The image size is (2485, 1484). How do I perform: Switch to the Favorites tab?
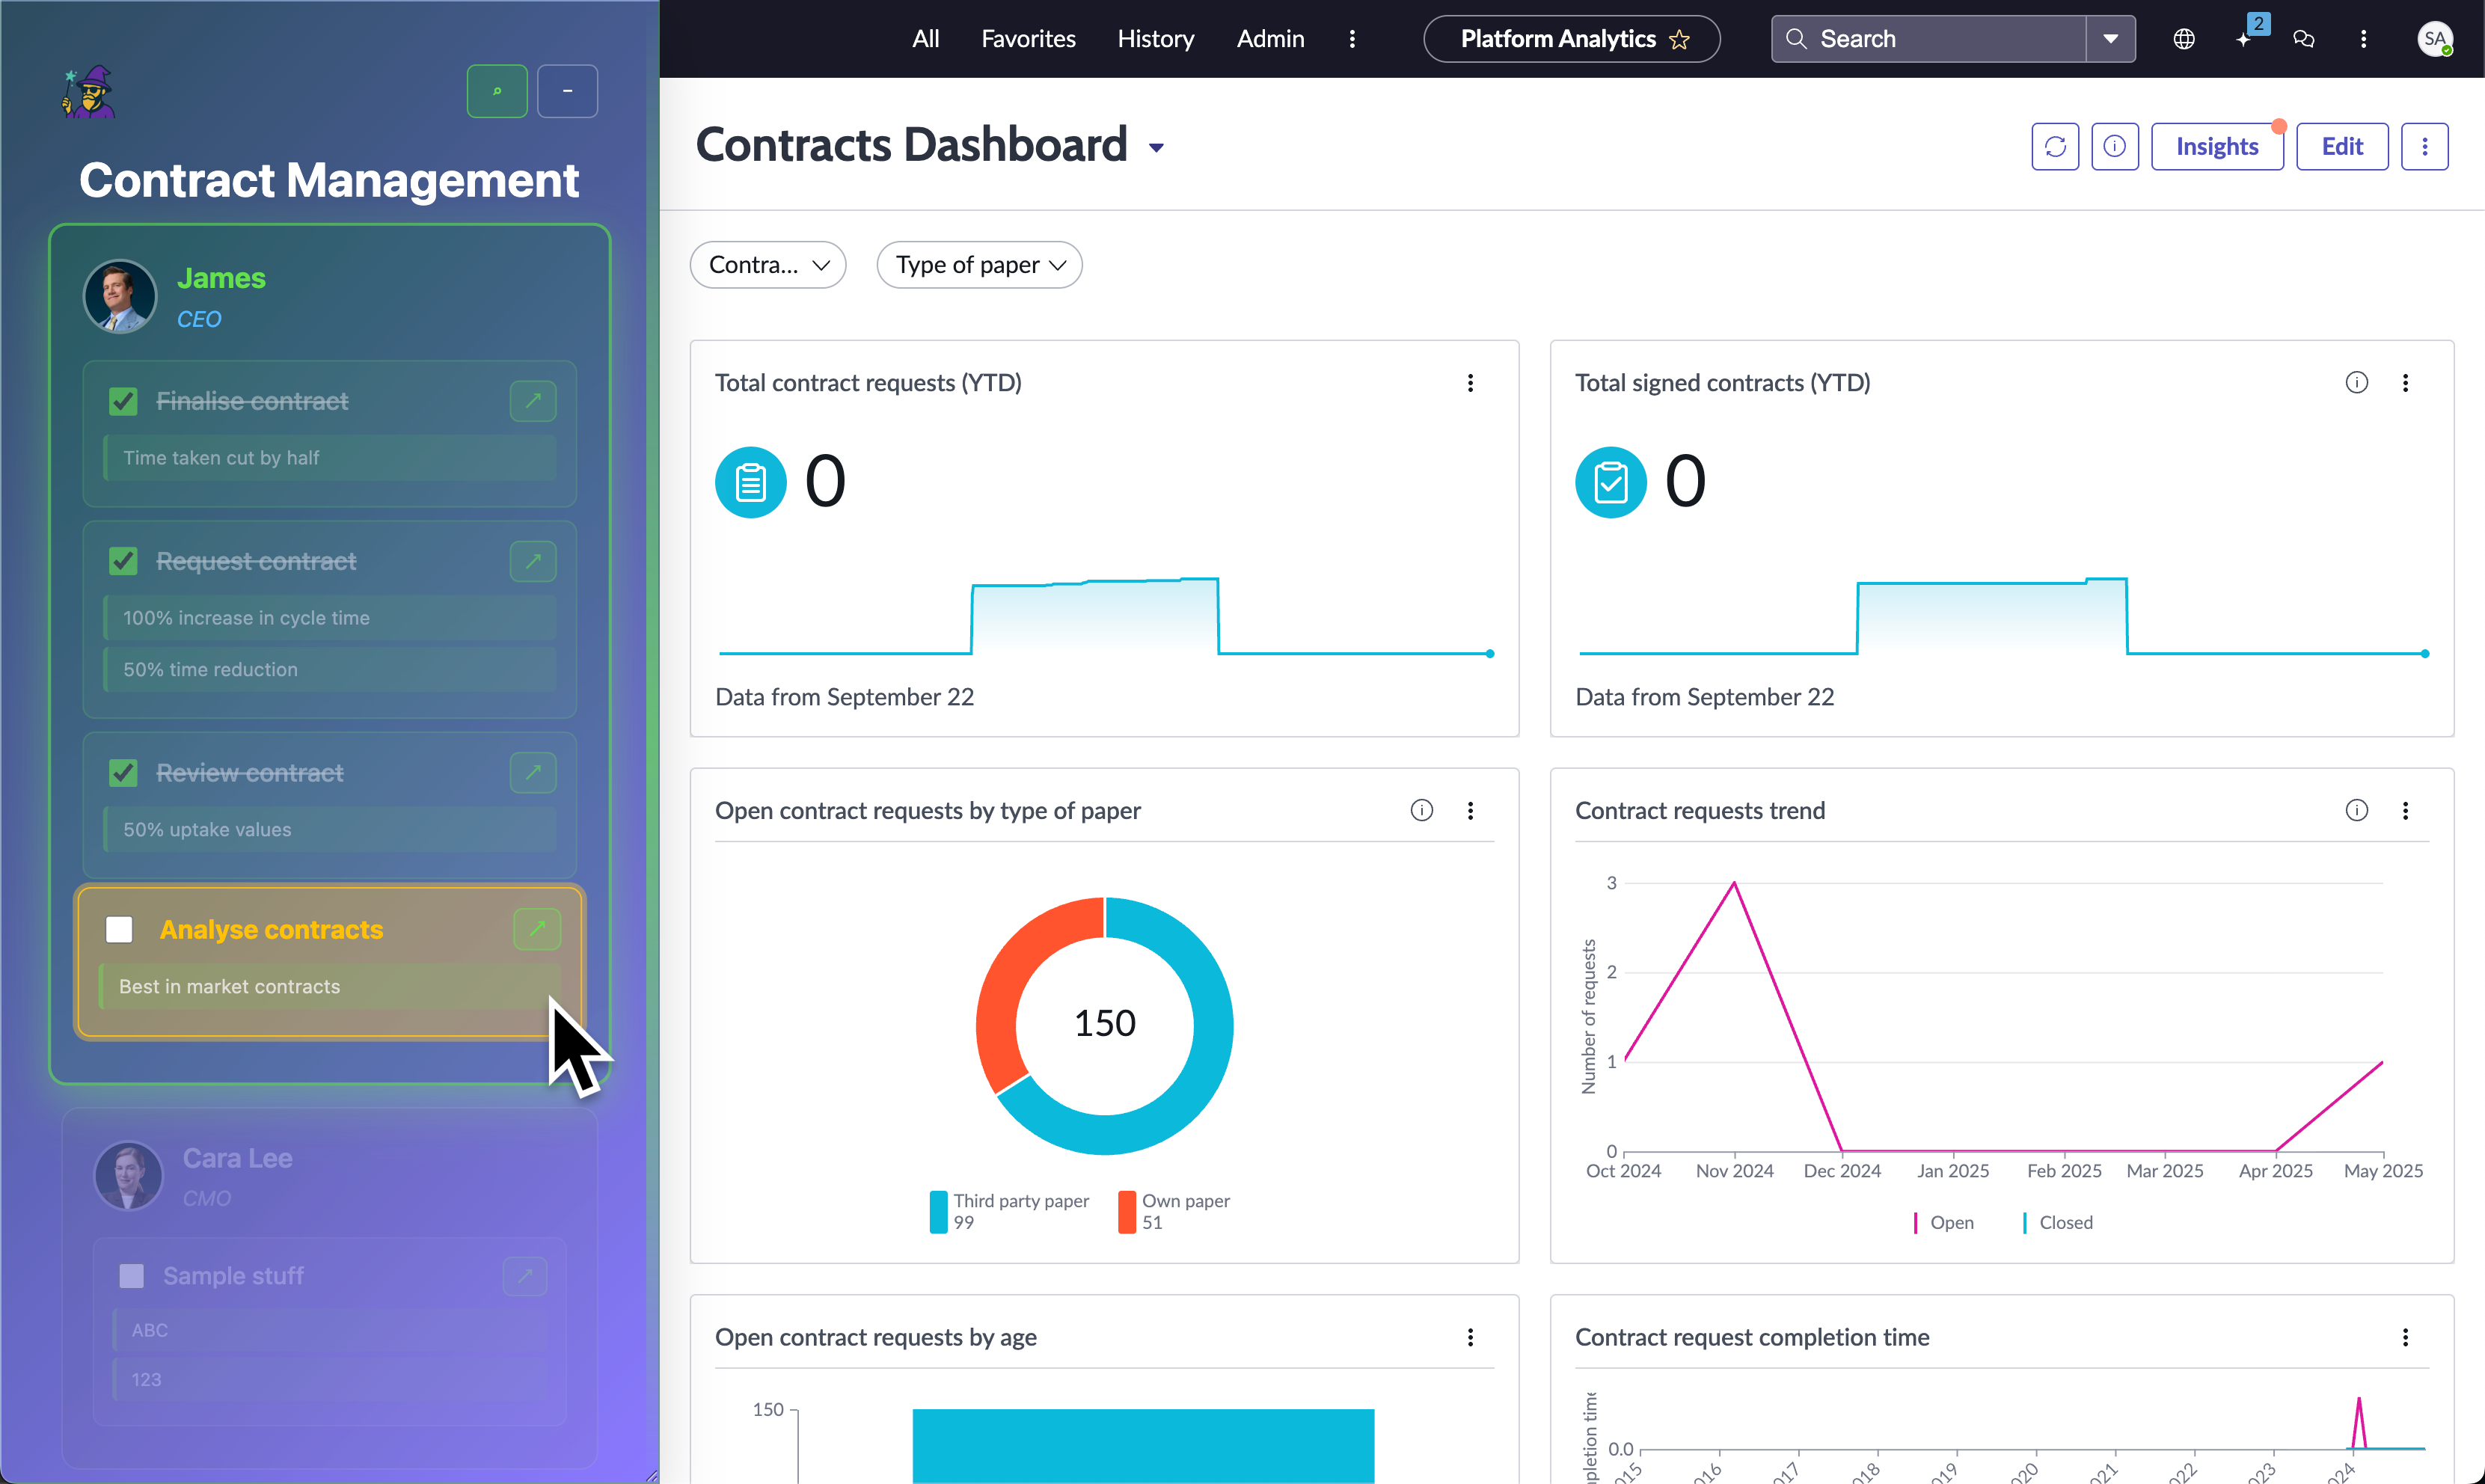[1028, 38]
